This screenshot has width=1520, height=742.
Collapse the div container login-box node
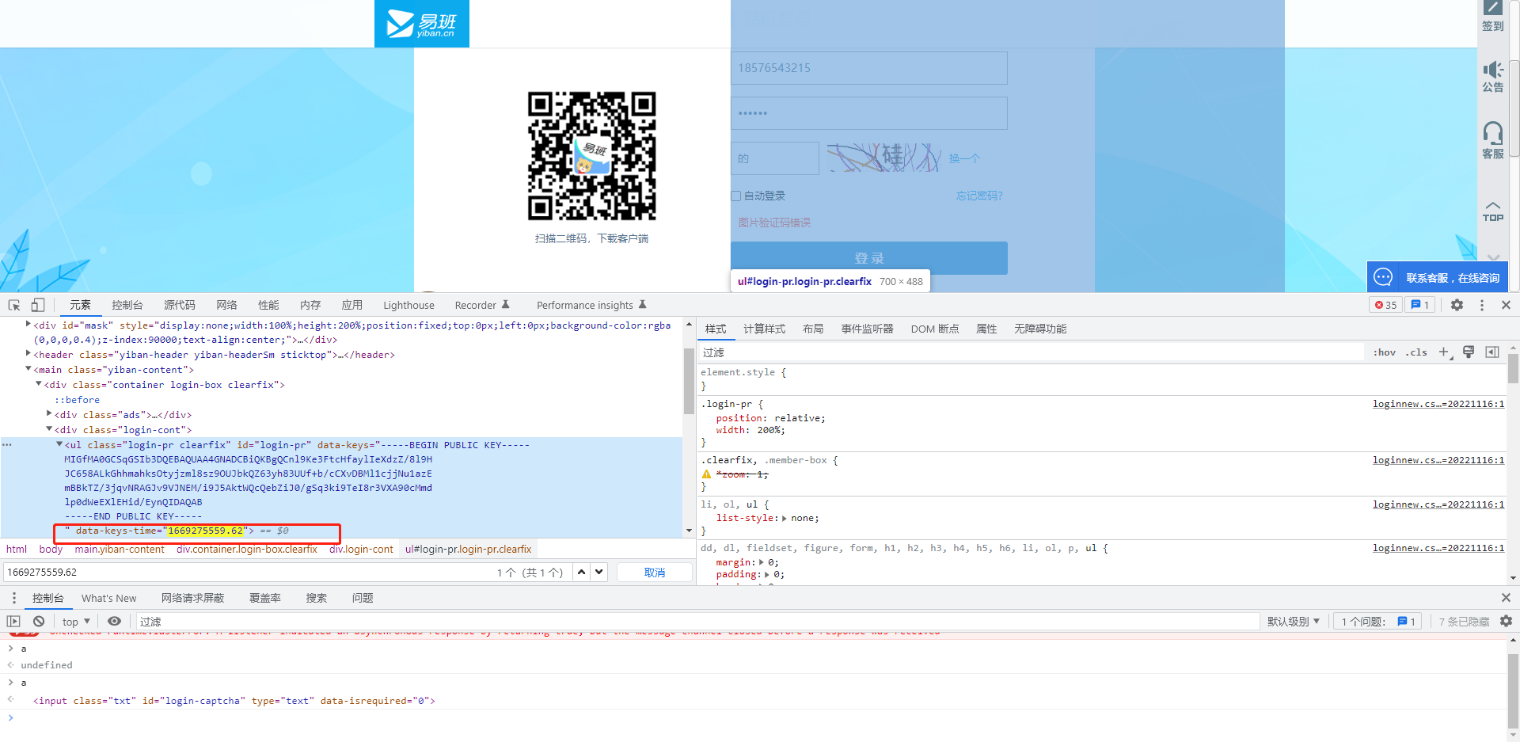pos(39,384)
